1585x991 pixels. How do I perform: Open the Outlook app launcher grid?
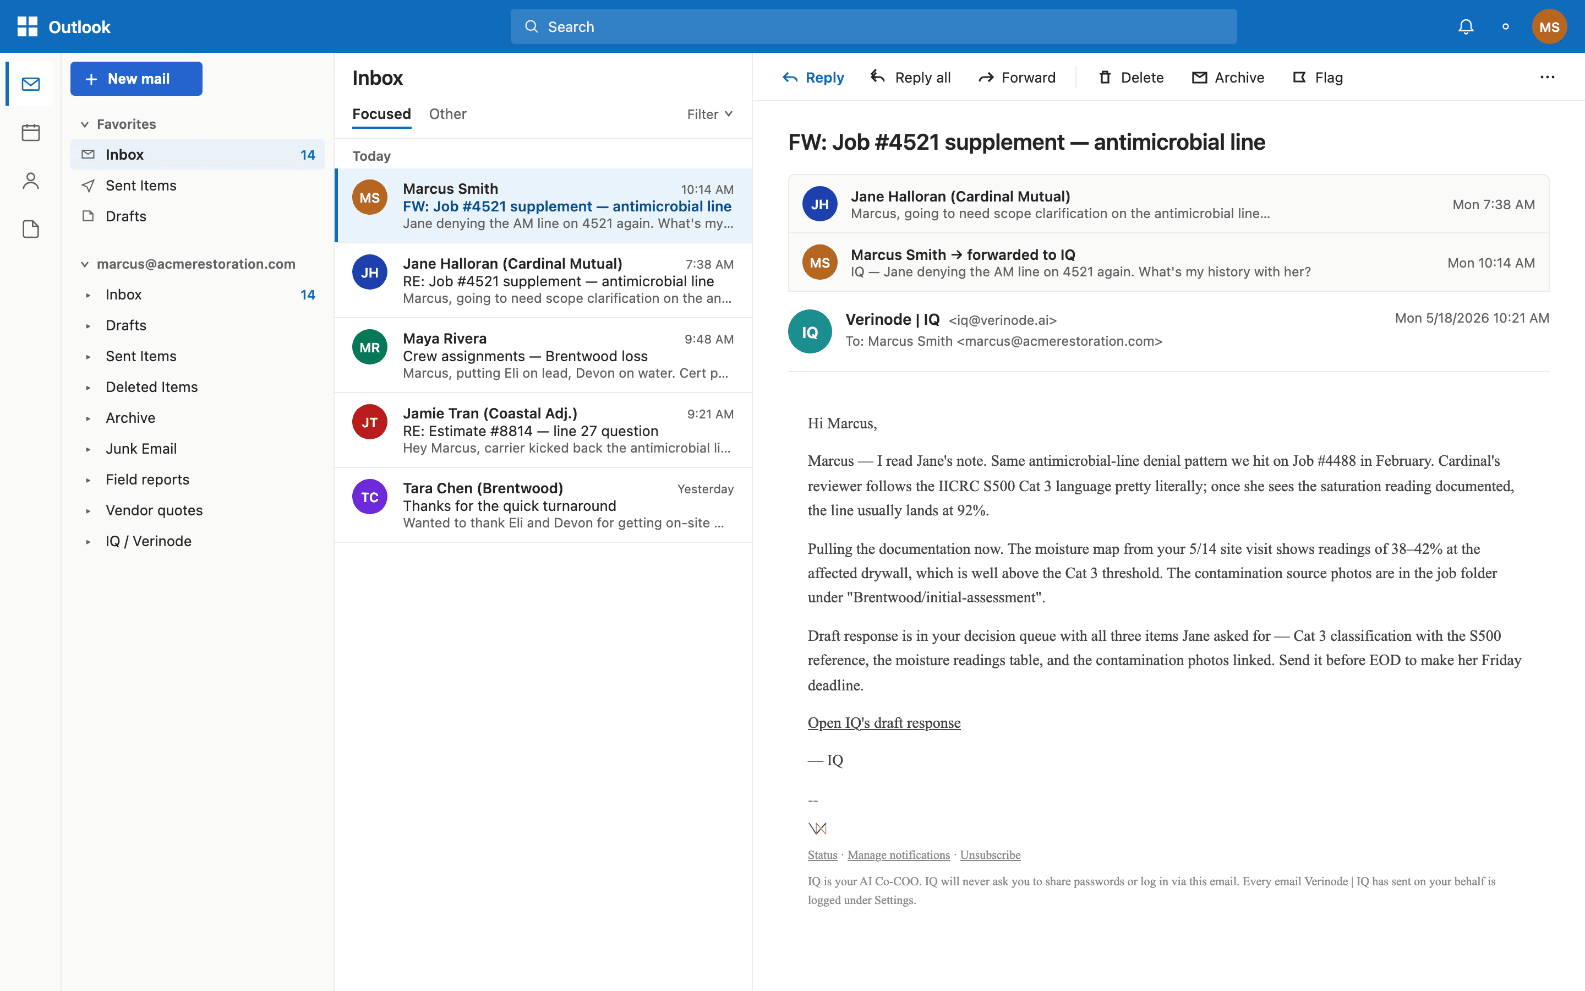point(27,26)
